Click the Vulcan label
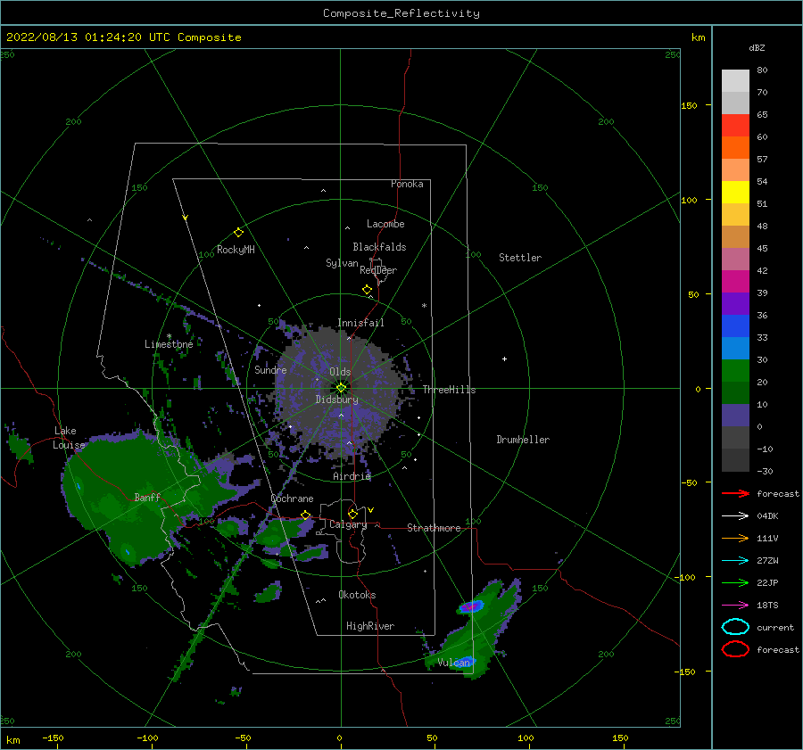The width and height of the screenshot is (803, 750). 454,663
